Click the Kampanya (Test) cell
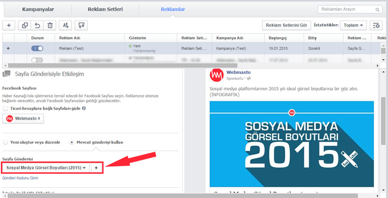The height and width of the screenshot is (198, 388). [x=238, y=49]
